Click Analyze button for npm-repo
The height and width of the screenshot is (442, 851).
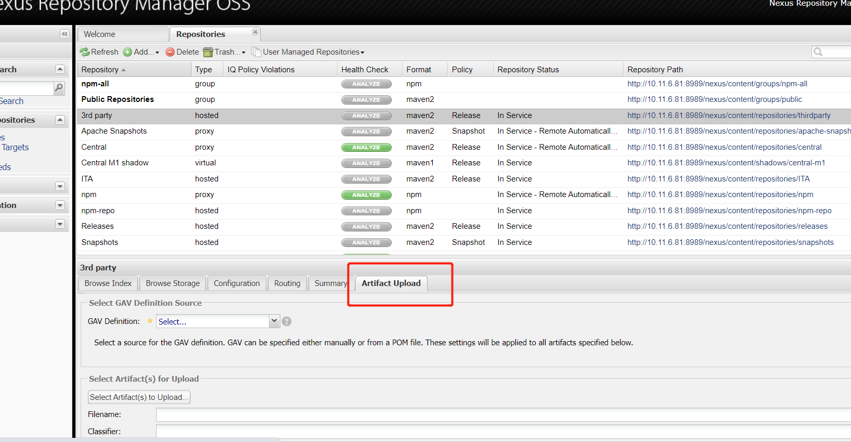coord(366,211)
